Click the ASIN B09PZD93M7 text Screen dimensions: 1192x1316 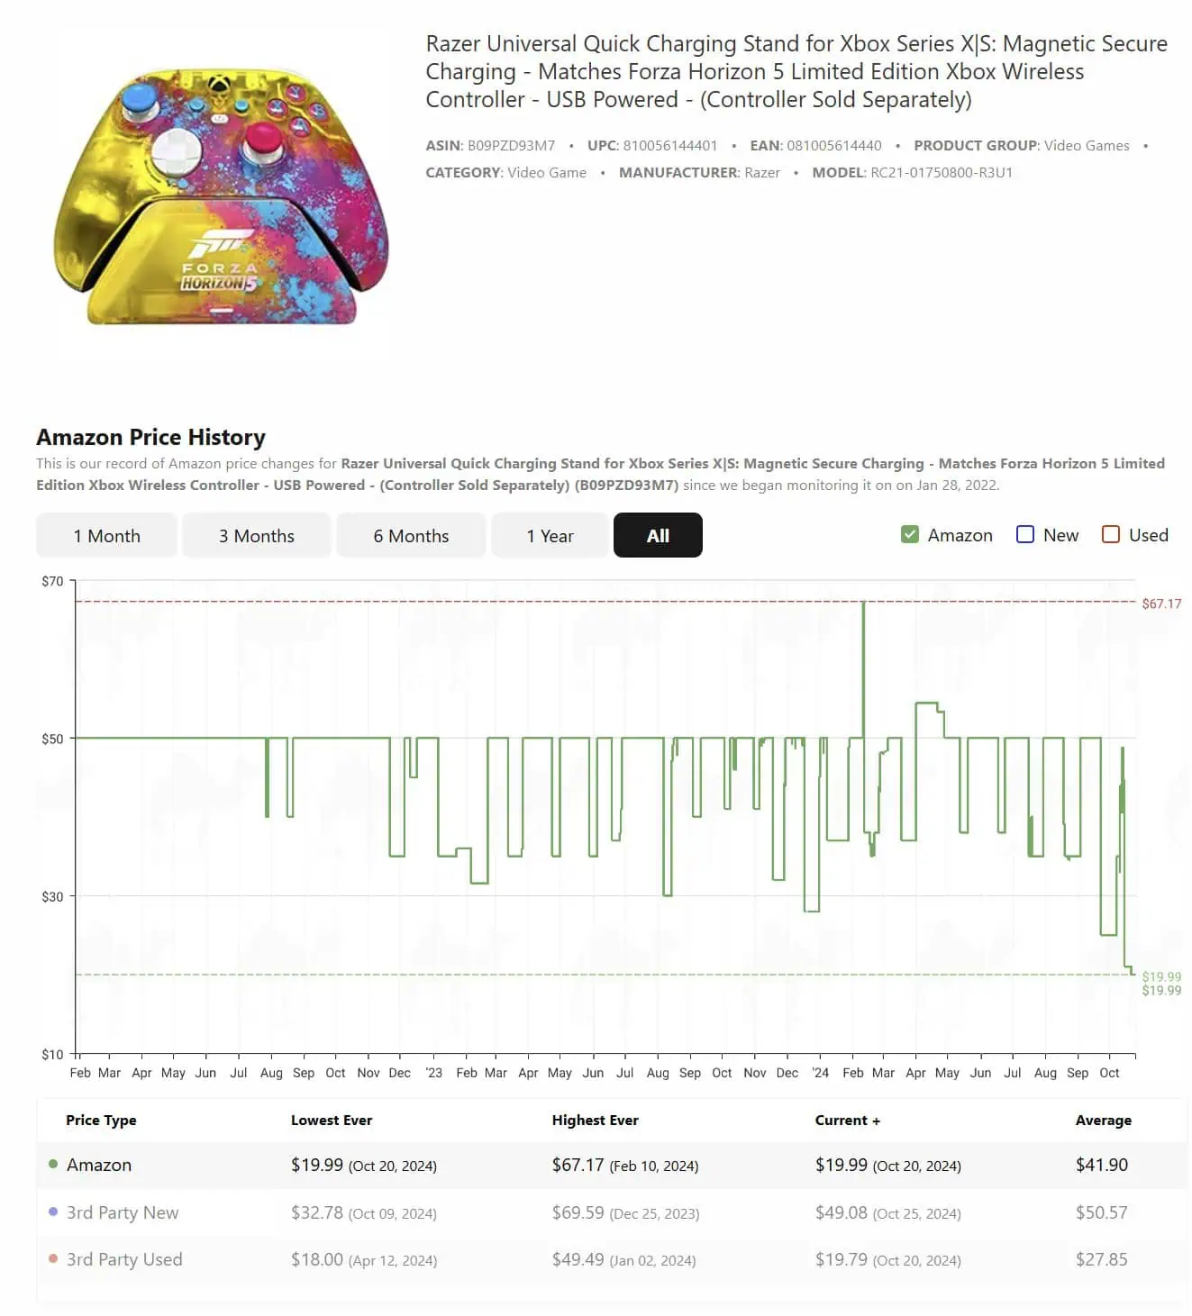click(490, 146)
